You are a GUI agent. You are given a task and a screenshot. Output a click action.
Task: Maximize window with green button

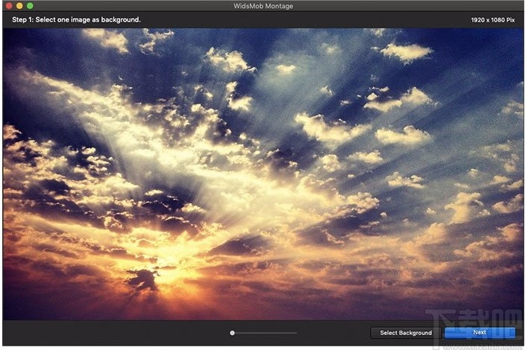(x=30, y=6)
